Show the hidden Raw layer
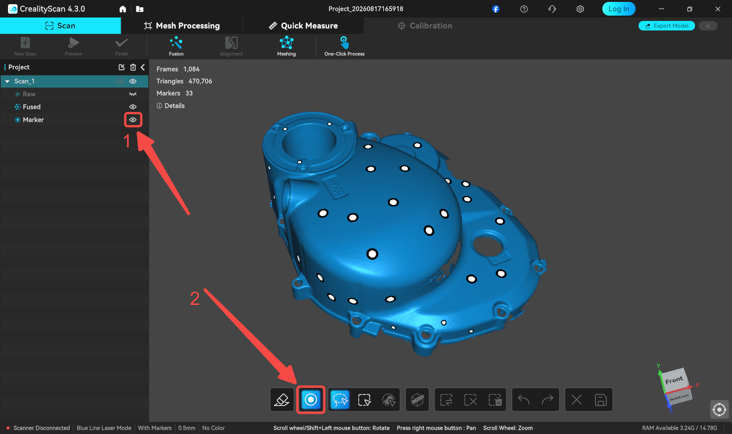Viewport: 732px width, 434px height. click(x=133, y=94)
